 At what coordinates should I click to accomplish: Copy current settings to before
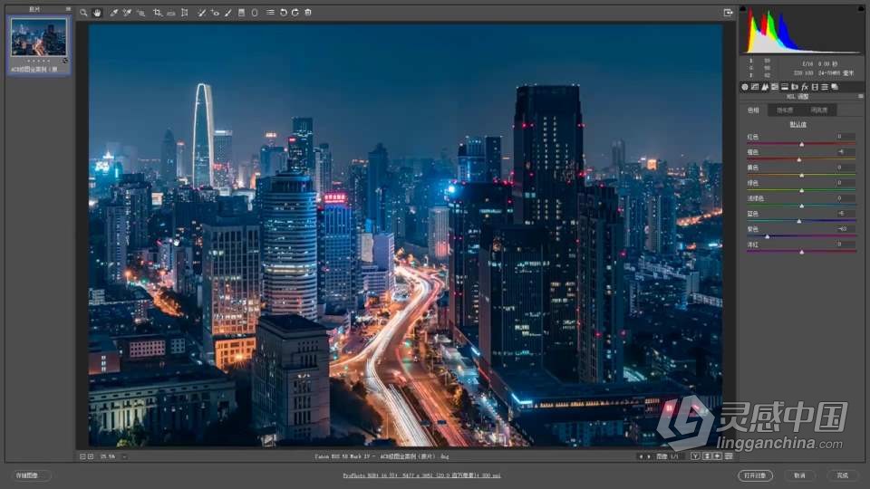click(x=718, y=456)
